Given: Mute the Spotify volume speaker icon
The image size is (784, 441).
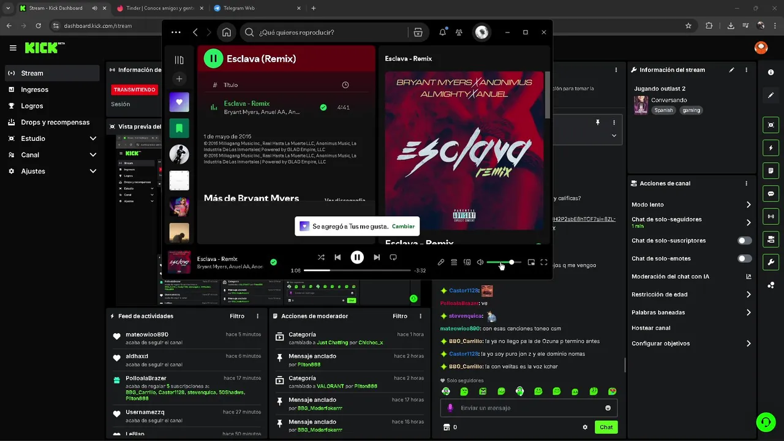Looking at the screenshot, I should 480,262.
